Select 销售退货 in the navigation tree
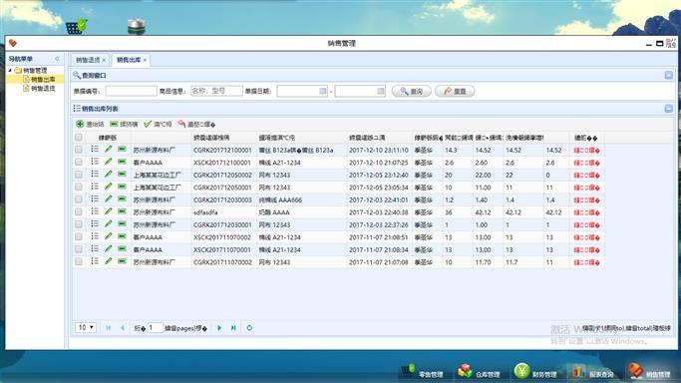Screen dimensions: 681x383 43,88
